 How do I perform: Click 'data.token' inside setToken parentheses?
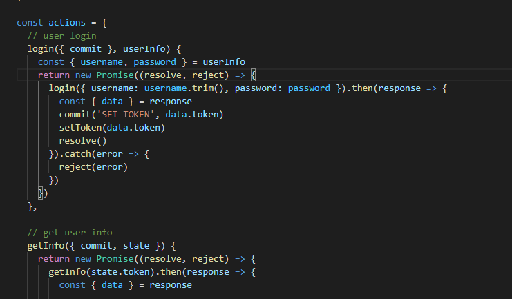(133, 128)
